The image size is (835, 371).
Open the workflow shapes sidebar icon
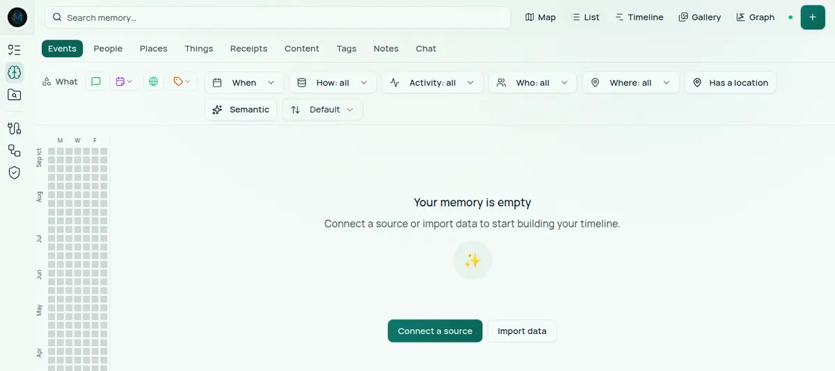[x=14, y=150]
